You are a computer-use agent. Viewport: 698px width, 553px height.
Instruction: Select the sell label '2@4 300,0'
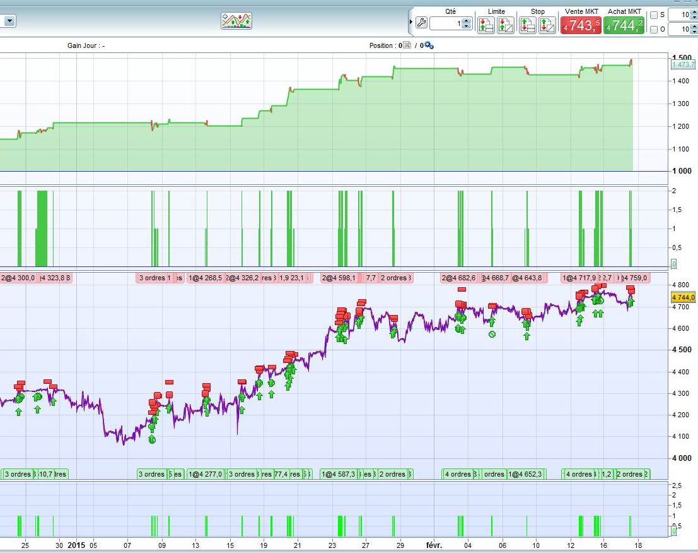click(x=18, y=278)
